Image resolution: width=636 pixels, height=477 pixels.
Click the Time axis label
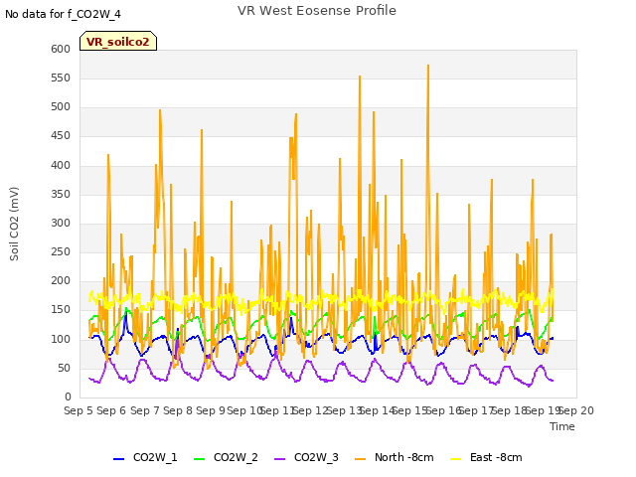(x=562, y=426)
